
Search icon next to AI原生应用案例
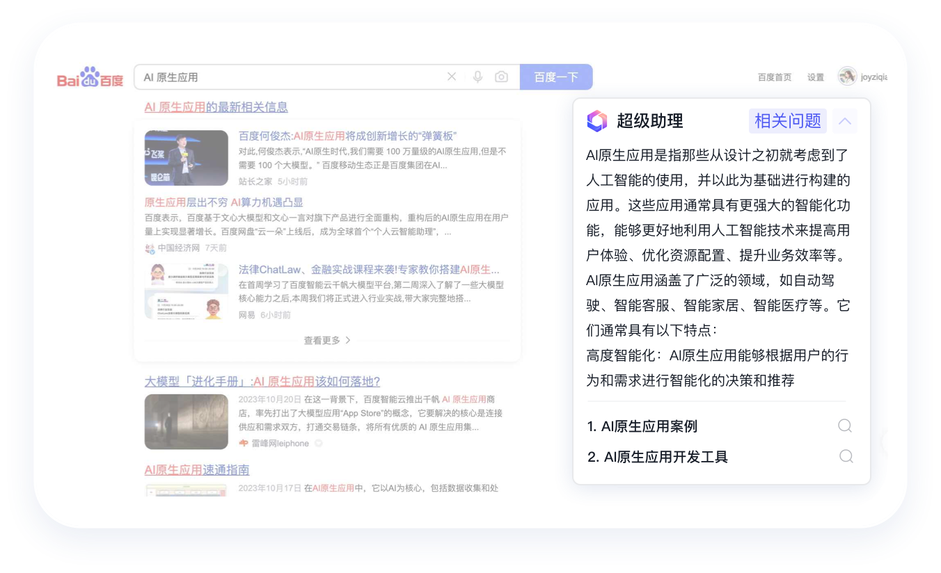coord(845,426)
